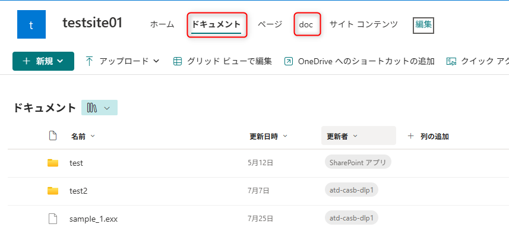
Task: Open the doc navigation tab
Action: pos(306,24)
